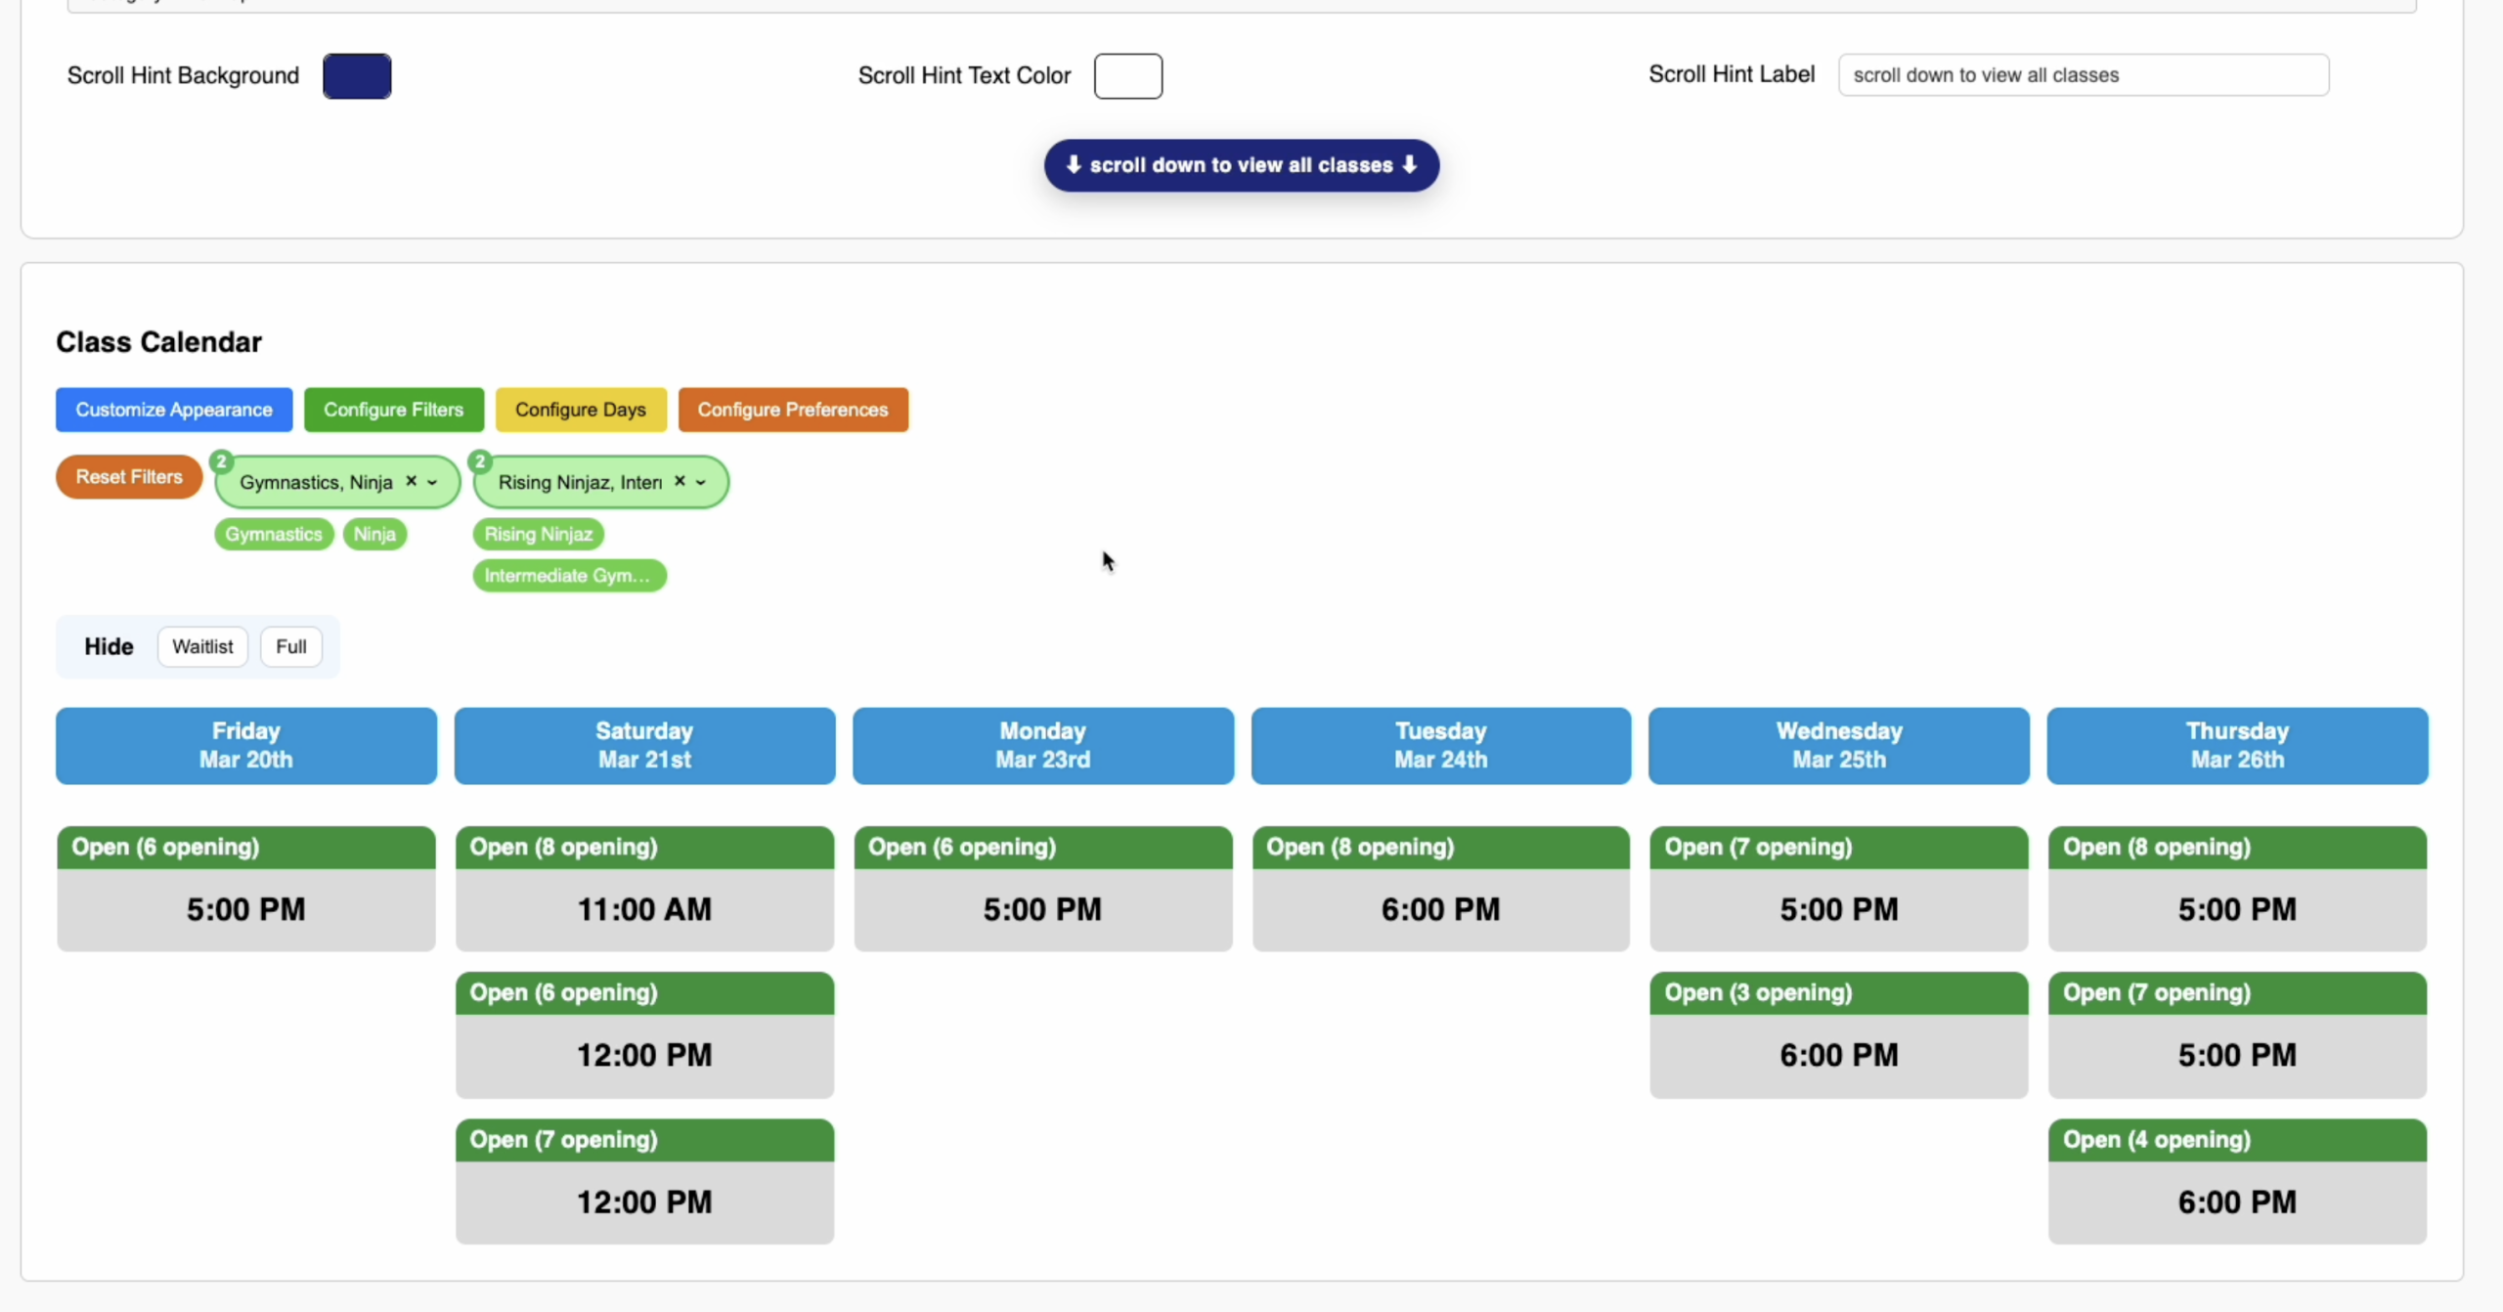Open the Scroll Hint Background color swatch
This screenshot has height=1312, width=2503.
pyautogui.click(x=356, y=75)
